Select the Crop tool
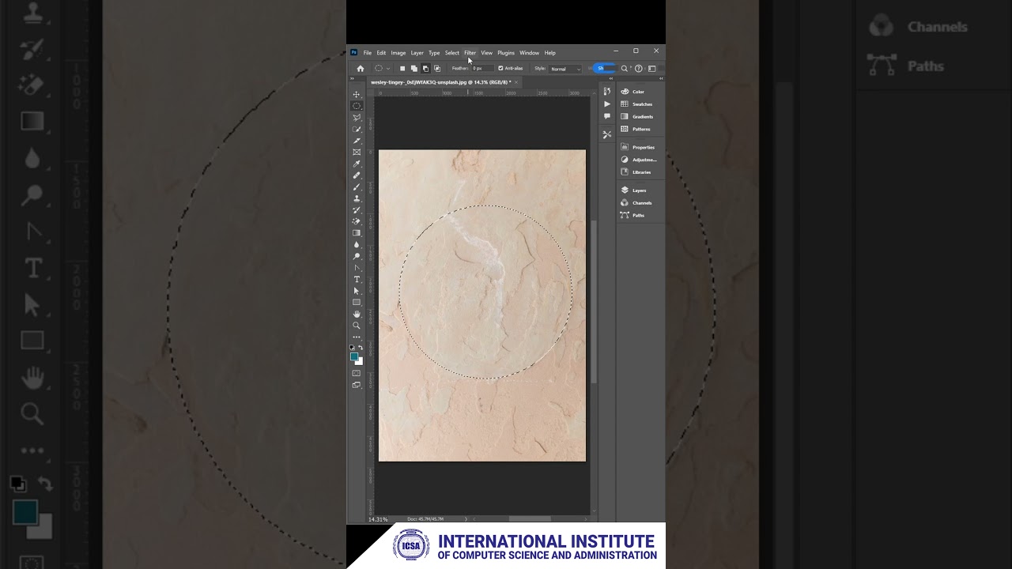 click(357, 141)
